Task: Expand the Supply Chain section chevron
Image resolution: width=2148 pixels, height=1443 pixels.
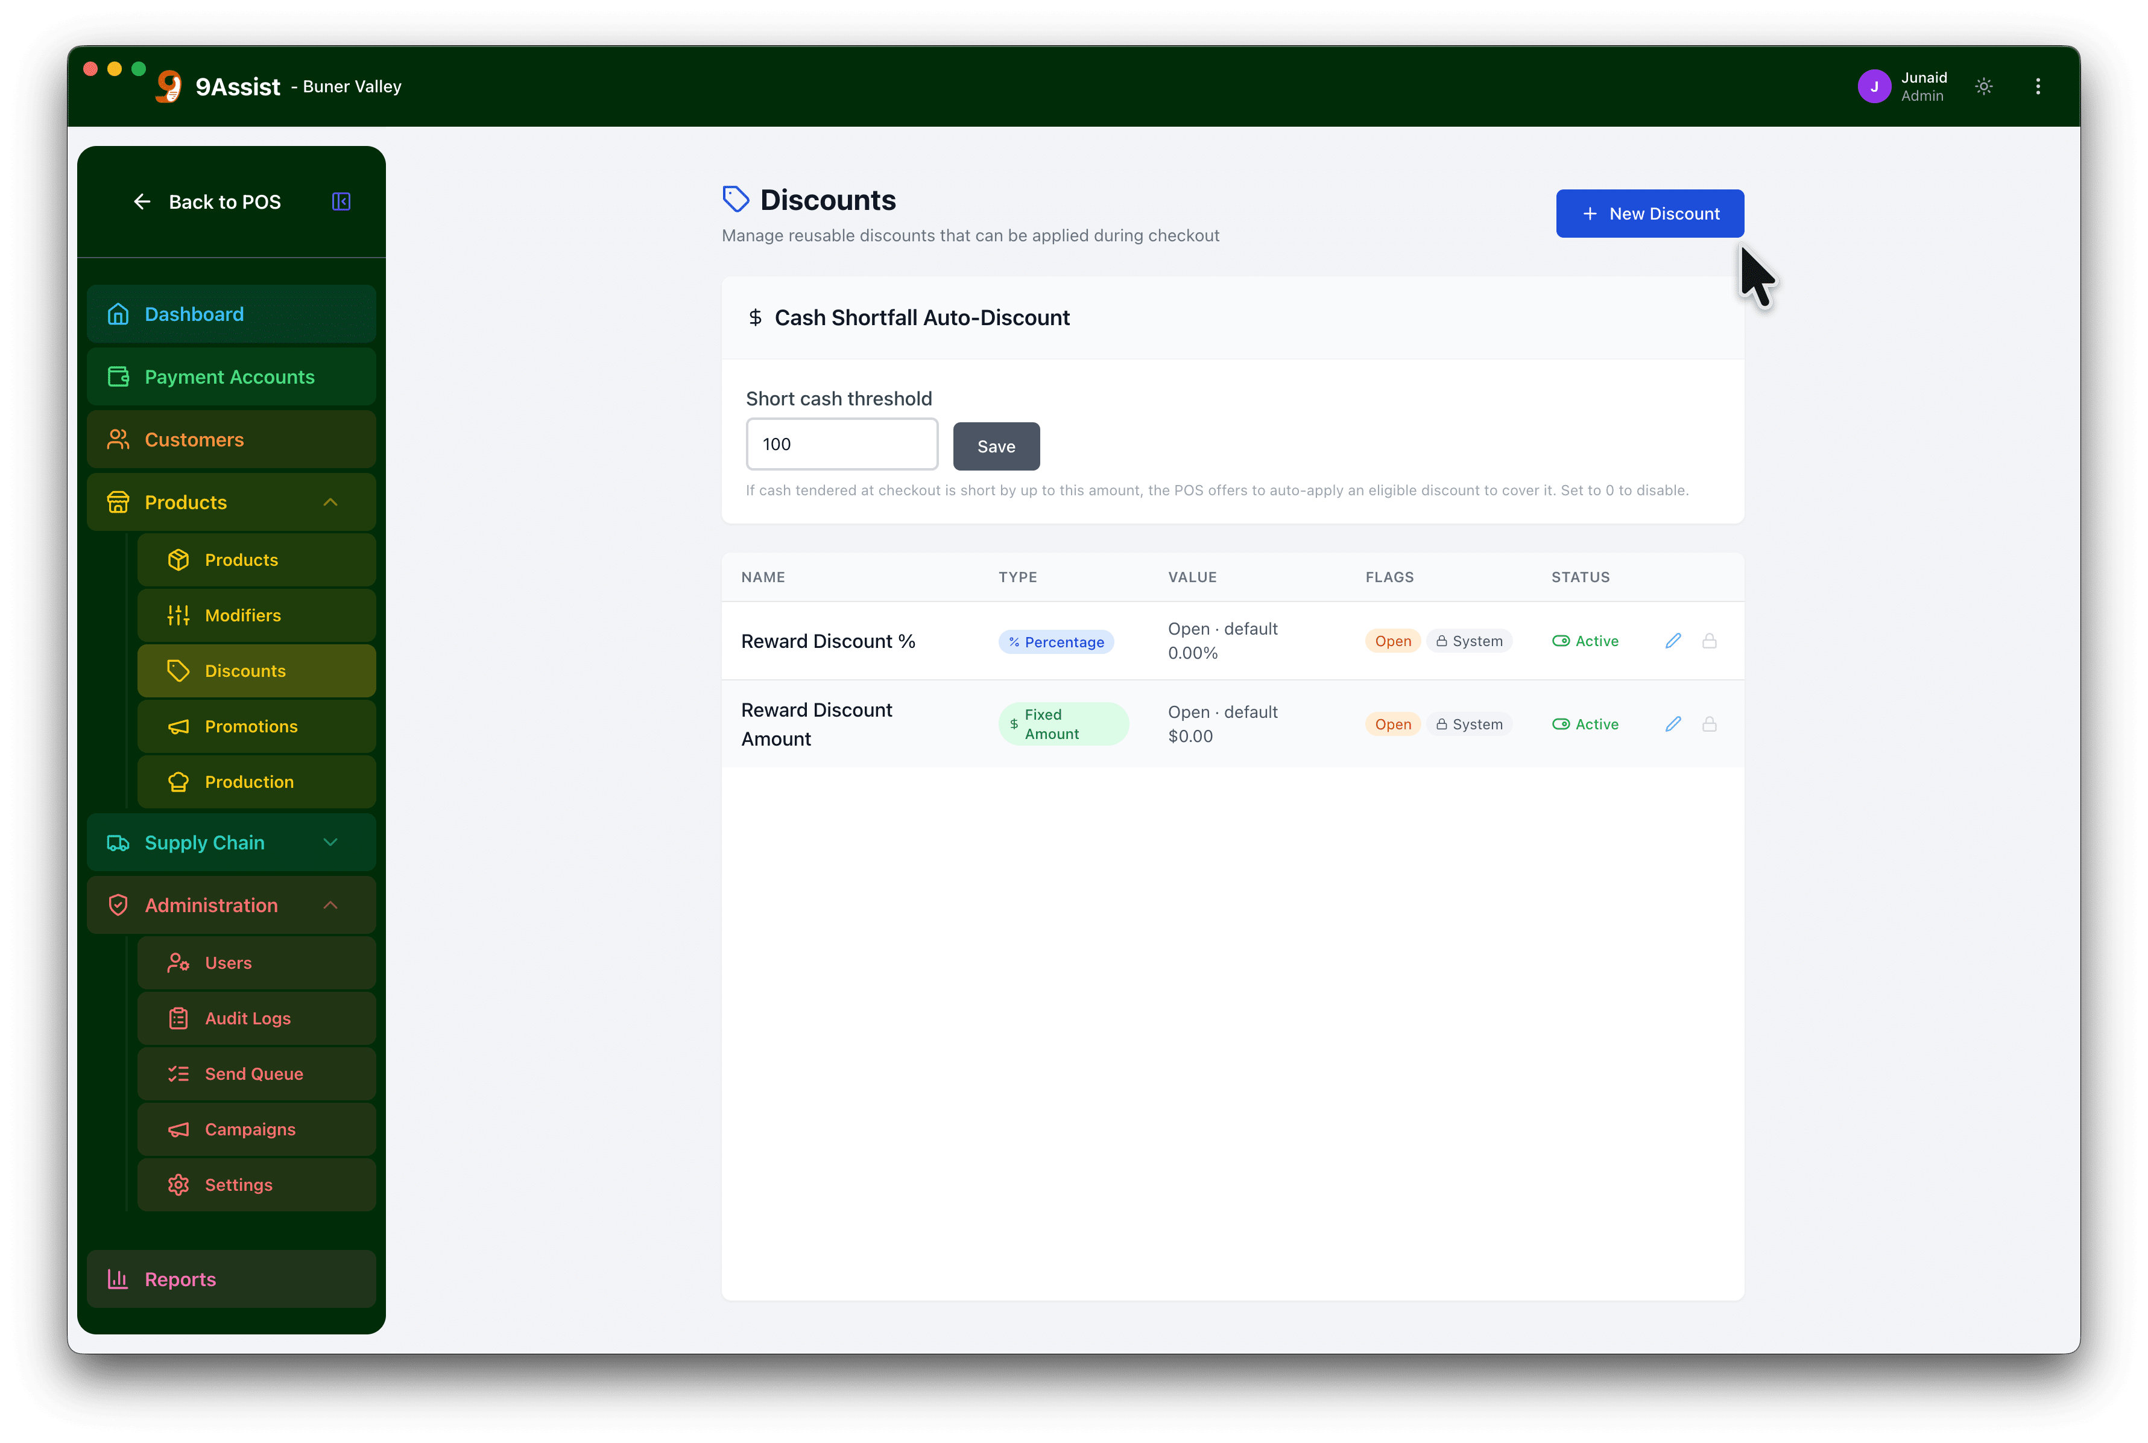Action: (330, 843)
